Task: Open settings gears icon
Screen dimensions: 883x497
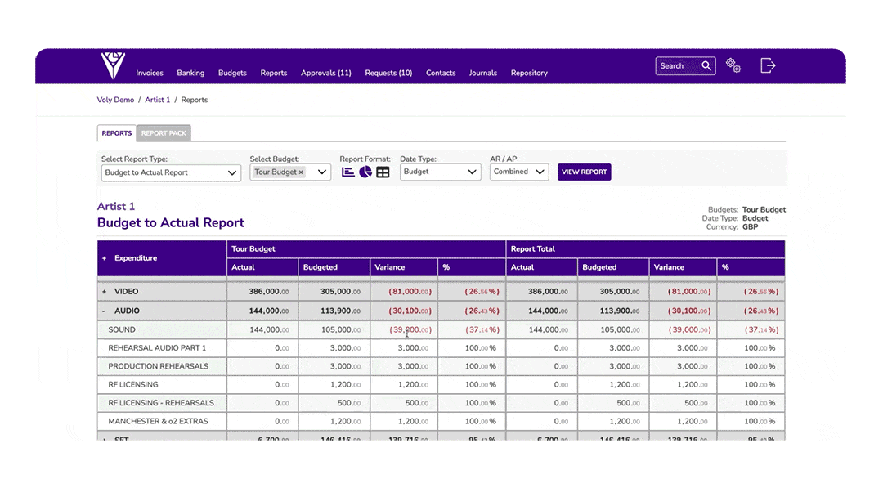Action: (733, 66)
